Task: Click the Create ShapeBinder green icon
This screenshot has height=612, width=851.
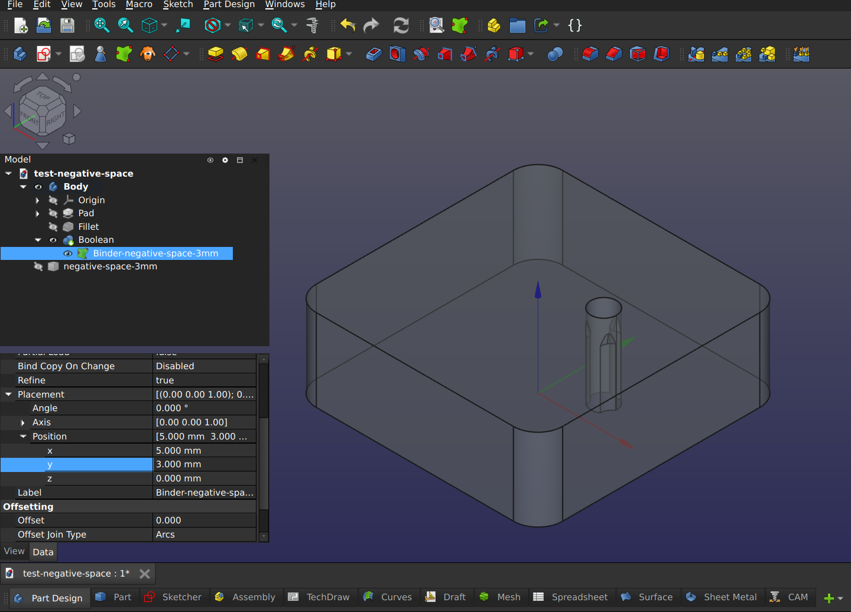Action: (124, 54)
